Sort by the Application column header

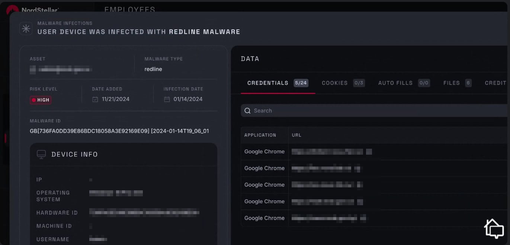point(260,135)
